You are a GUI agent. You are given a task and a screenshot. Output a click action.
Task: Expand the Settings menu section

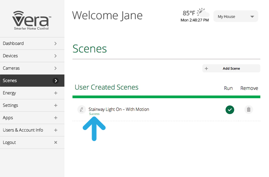tap(55, 105)
